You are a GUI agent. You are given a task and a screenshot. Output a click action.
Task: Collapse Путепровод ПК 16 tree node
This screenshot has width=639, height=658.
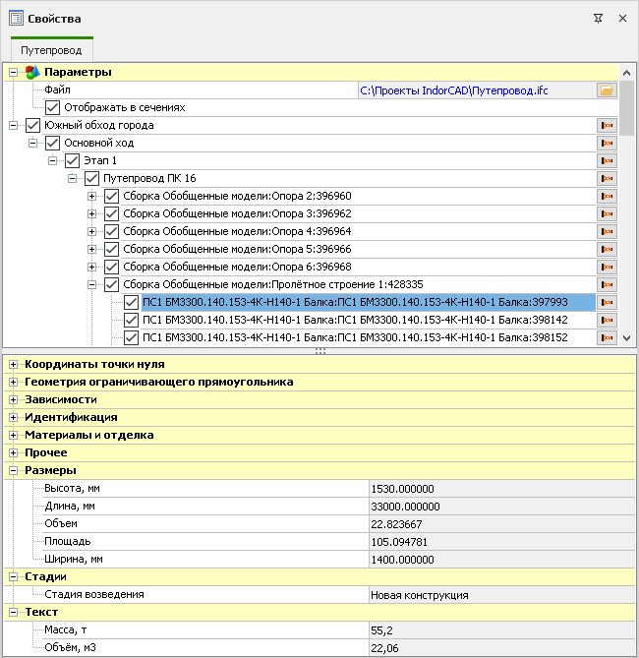(72, 178)
